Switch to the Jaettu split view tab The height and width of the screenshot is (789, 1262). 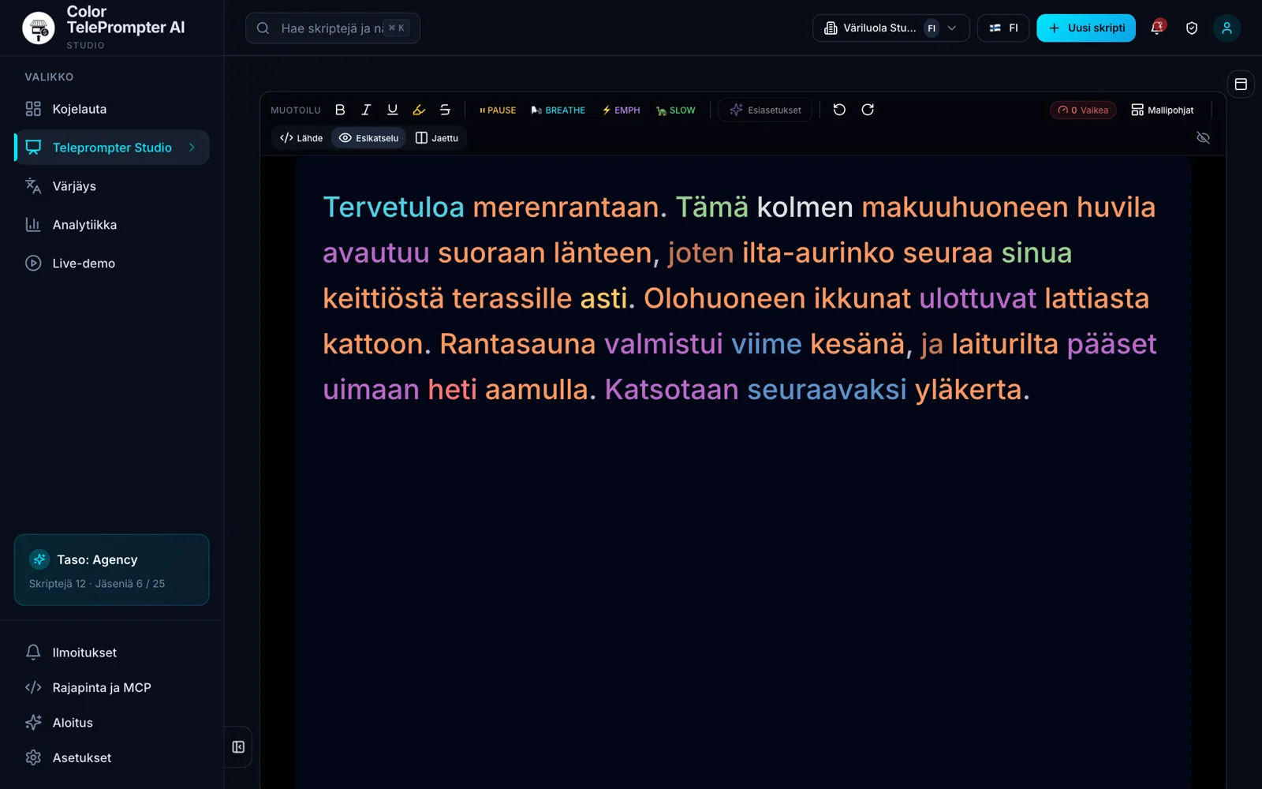tap(437, 138)
